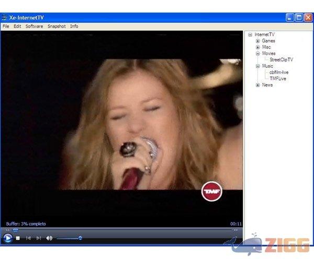Select the TMFLive channel

[278, 79]
